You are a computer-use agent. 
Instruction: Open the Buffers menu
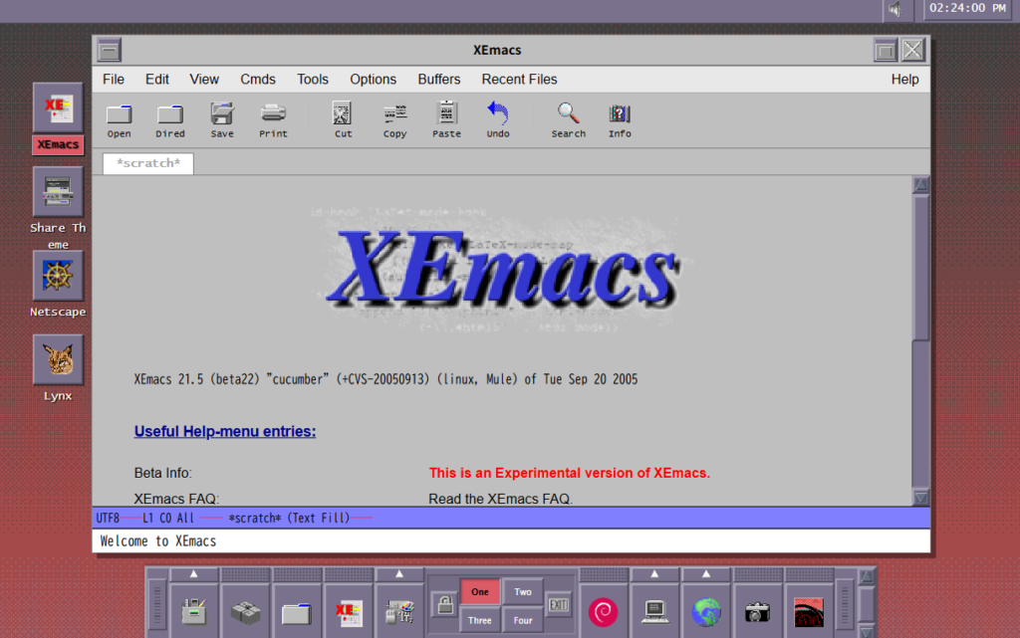pyautogui.click(x=438, y=80)
